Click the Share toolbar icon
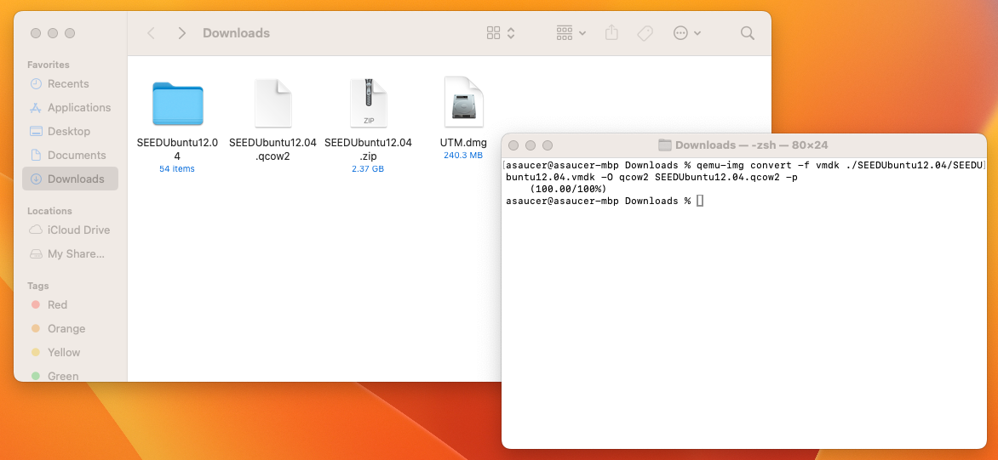The height and width of the screenshot is (460, 998). tap(611, 33)
